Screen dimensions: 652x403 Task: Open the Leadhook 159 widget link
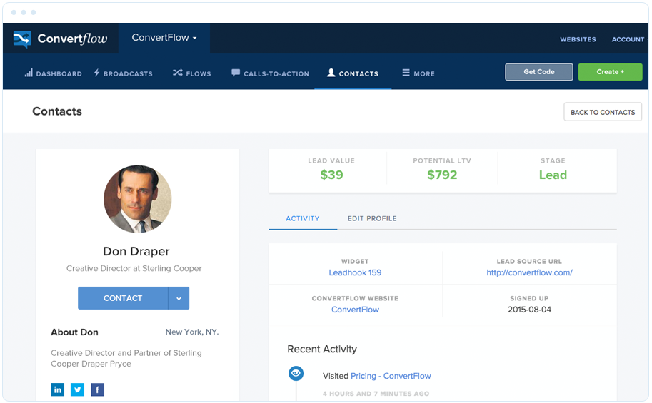(355, 273)
